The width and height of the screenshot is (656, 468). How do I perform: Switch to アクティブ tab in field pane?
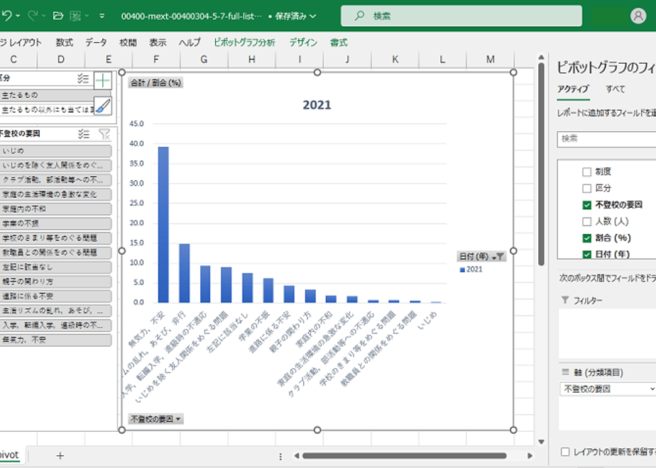tap(573, 89)
